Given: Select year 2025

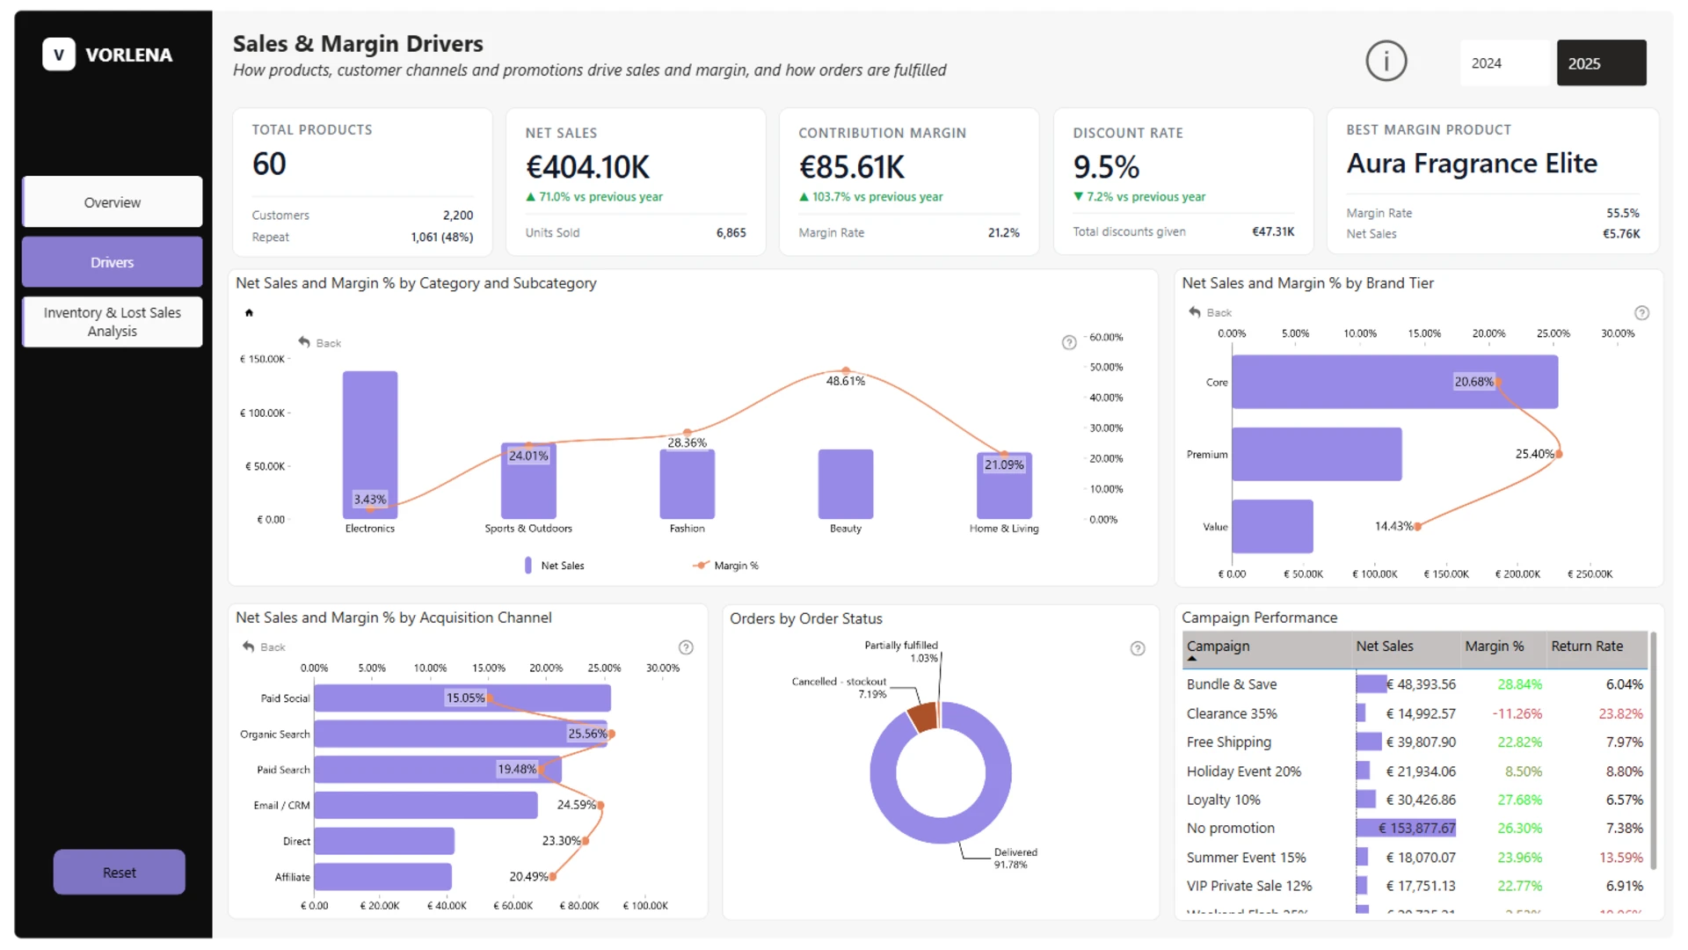Looking at the screenshot, I should 1601,63.
